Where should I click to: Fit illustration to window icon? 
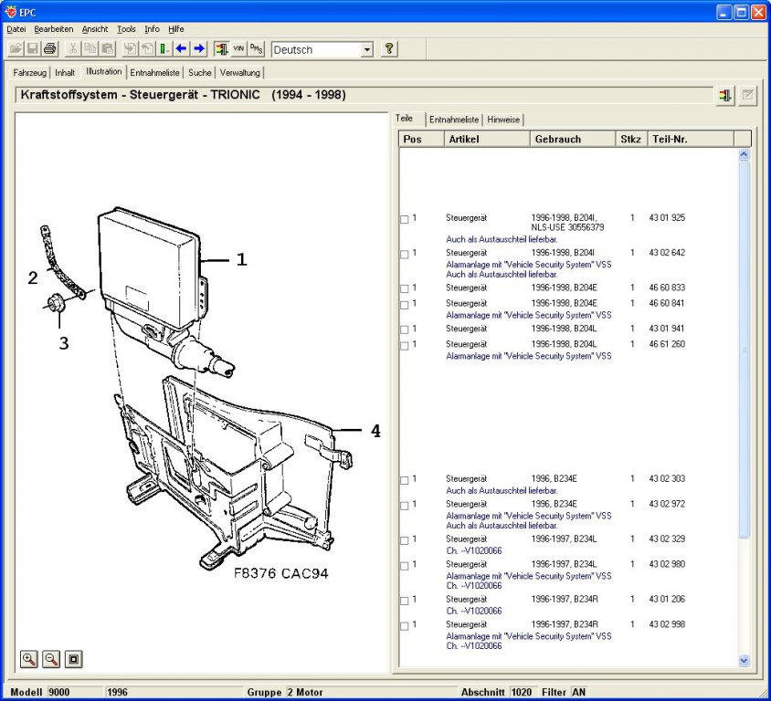[74, 659]
